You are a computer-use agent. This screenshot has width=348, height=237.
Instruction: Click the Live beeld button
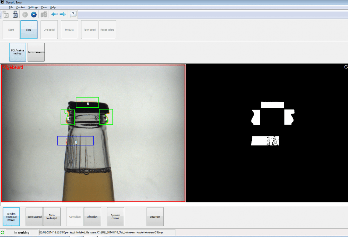pyautogui.click(x=49, y=30)
